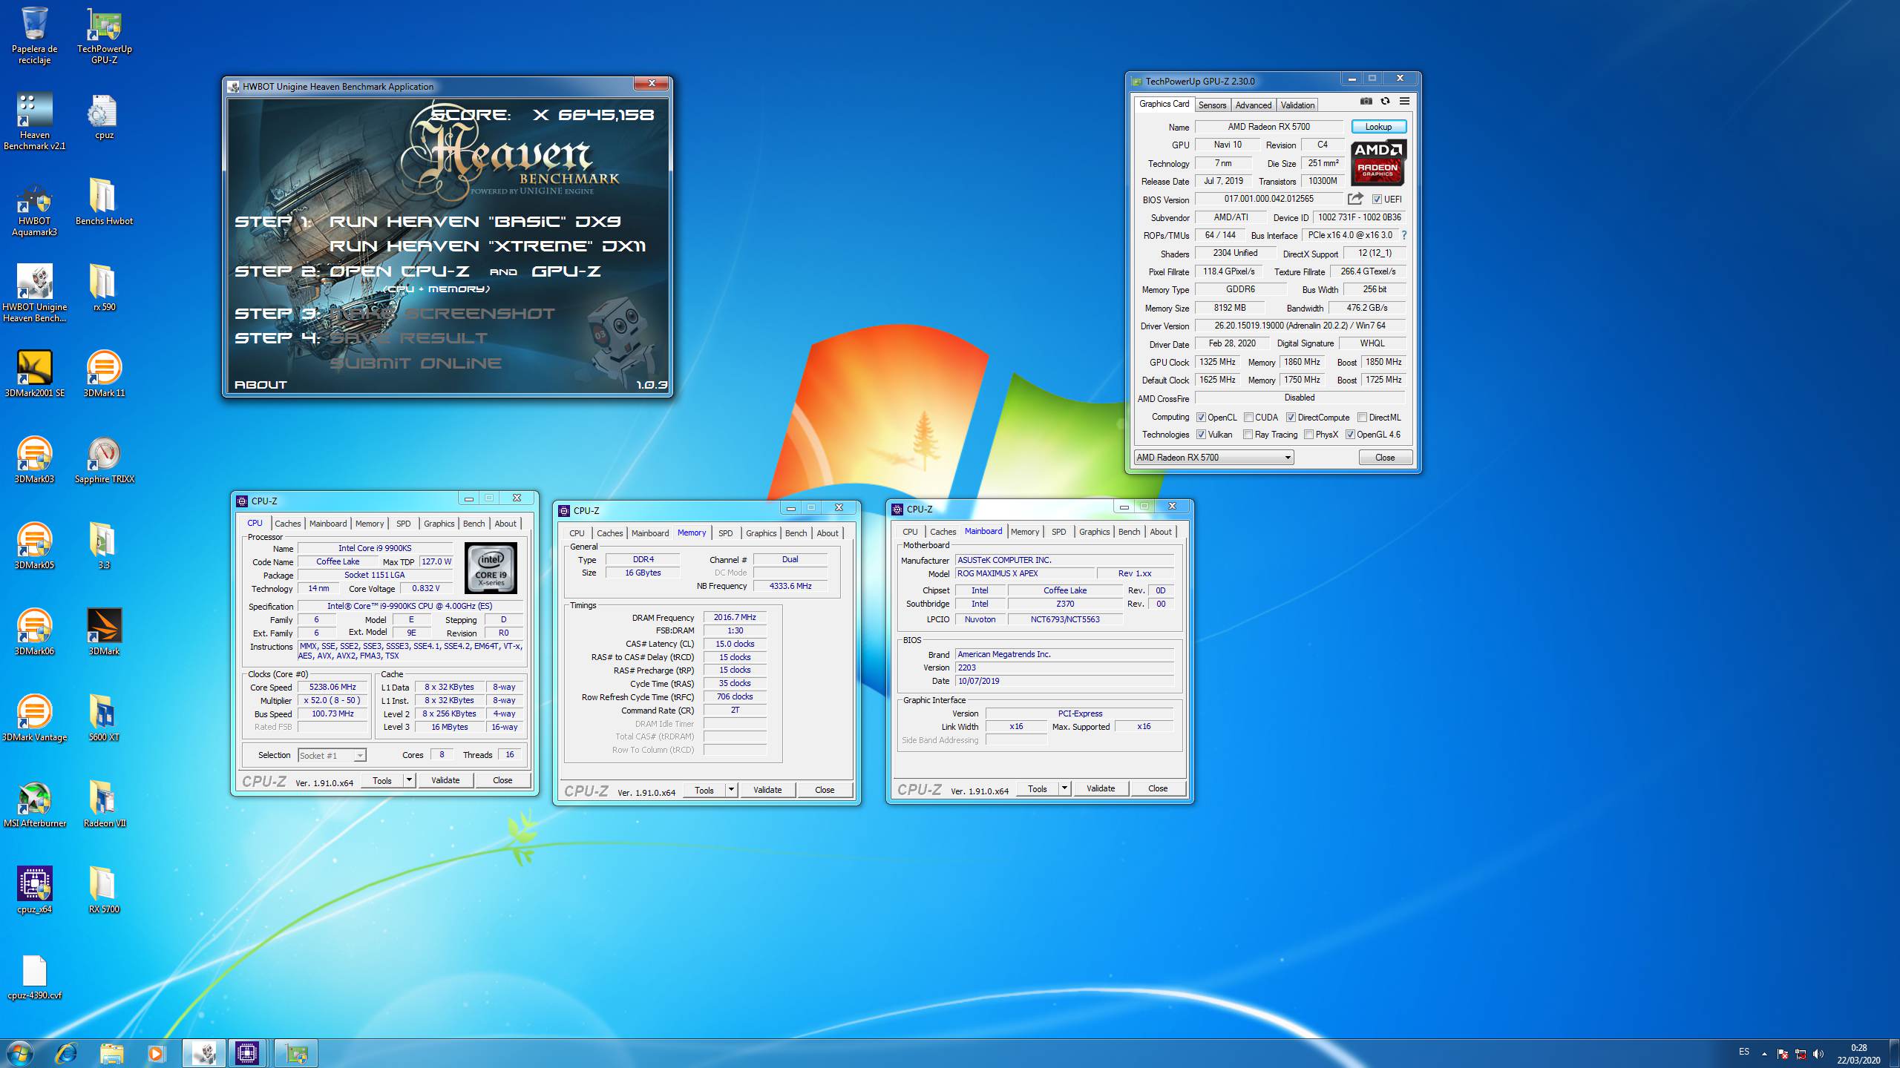Viewport: 1900px width, 1068px height.
Task: Click Tools button in CPU-Z Memory window
Action: (x=704, y=790)
